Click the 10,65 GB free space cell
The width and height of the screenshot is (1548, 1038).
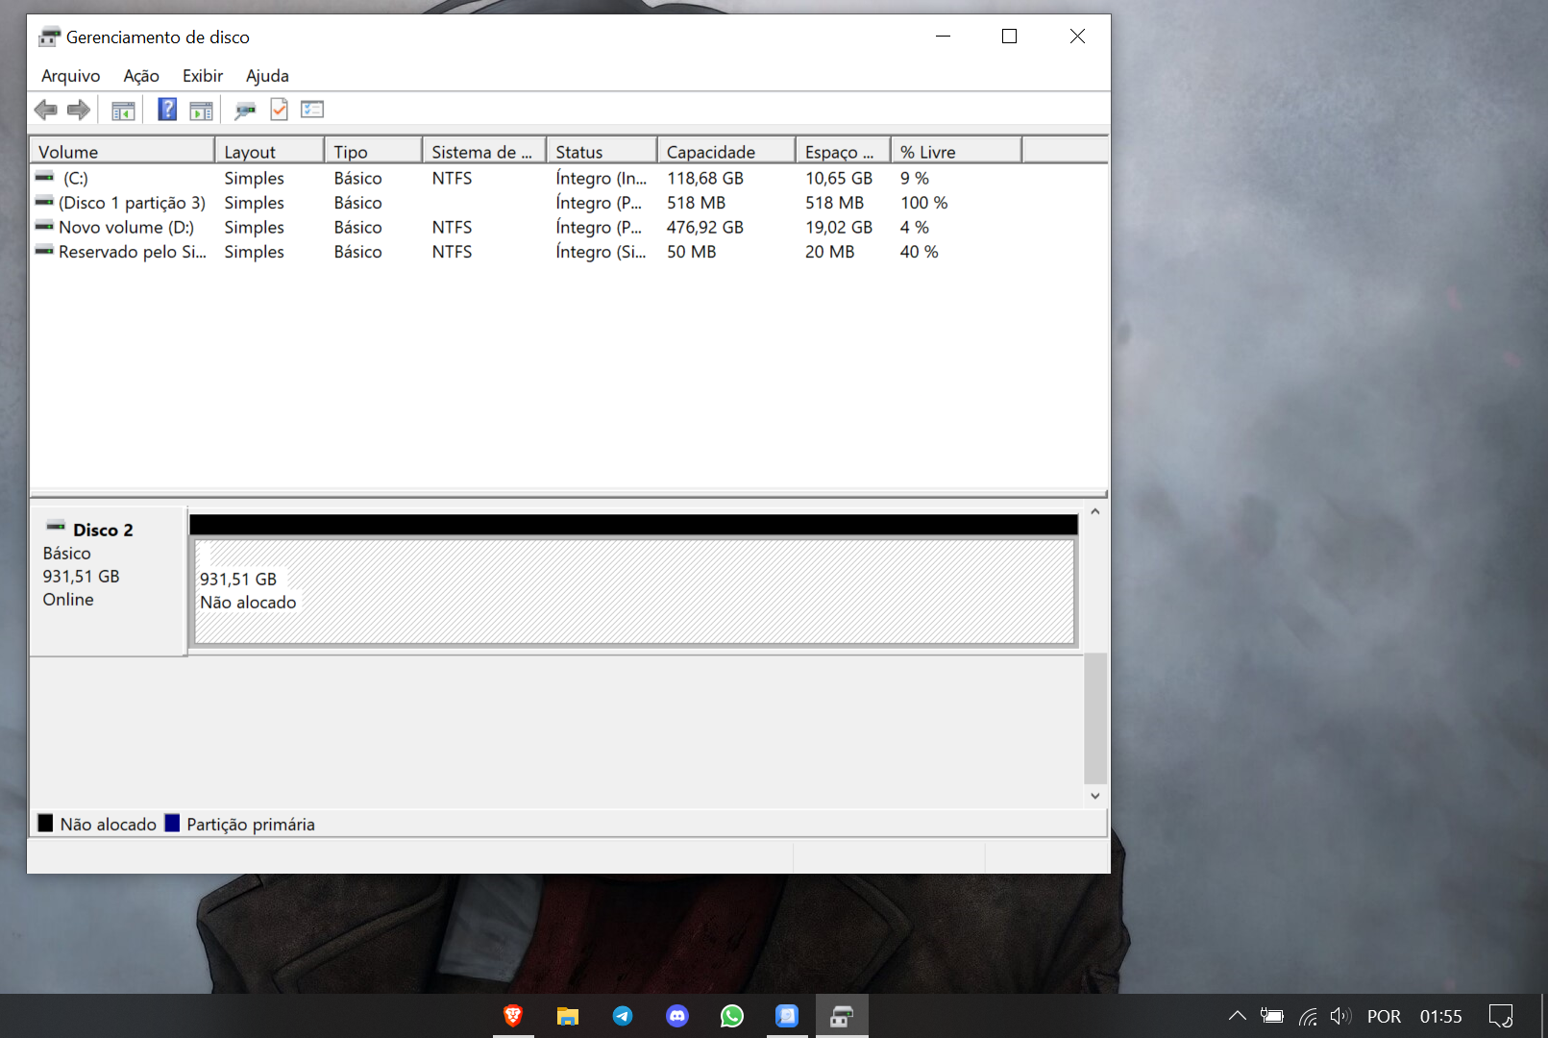coord(839,178)
